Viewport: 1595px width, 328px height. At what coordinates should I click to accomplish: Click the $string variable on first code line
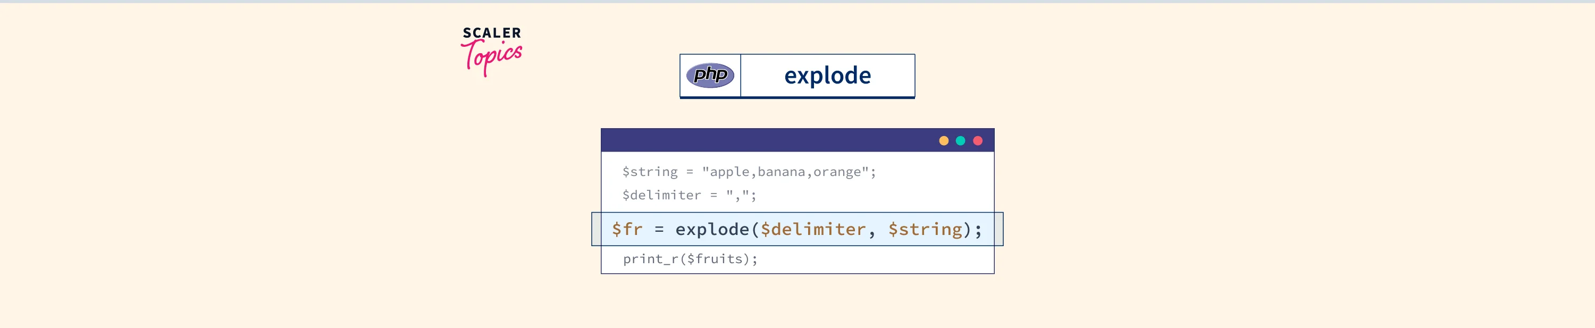[650, 172]
